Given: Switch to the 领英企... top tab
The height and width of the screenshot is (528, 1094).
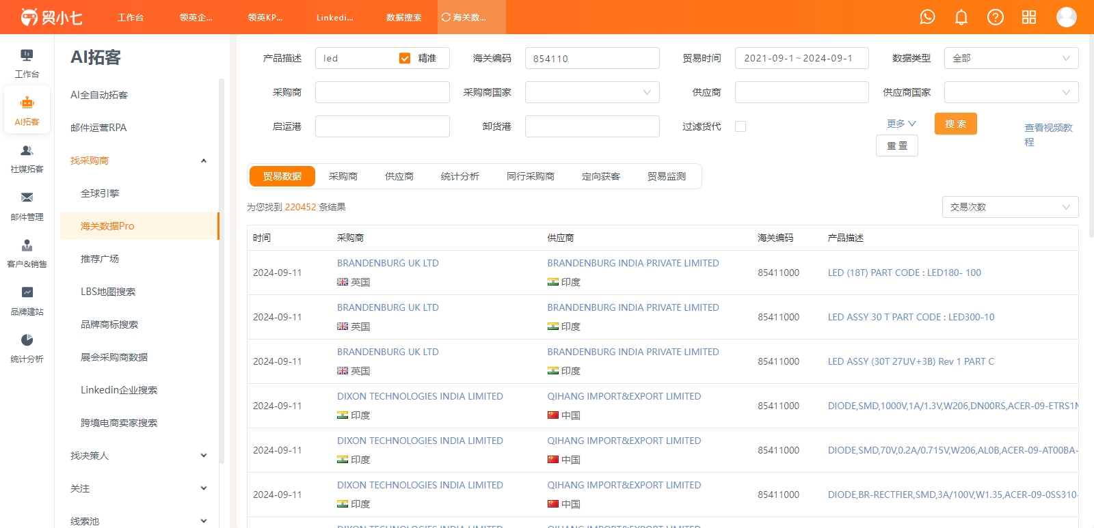Looking at the screenshot, I should 196,17.
